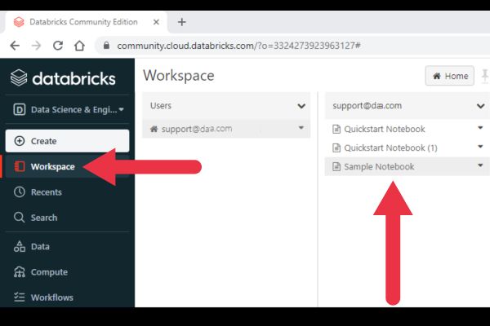This screenshot has height=326, width=490.
Task: Click the browser Home icon
Action: coord(79,46)
